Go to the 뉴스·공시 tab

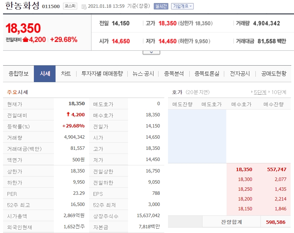[x=143, y=73]
